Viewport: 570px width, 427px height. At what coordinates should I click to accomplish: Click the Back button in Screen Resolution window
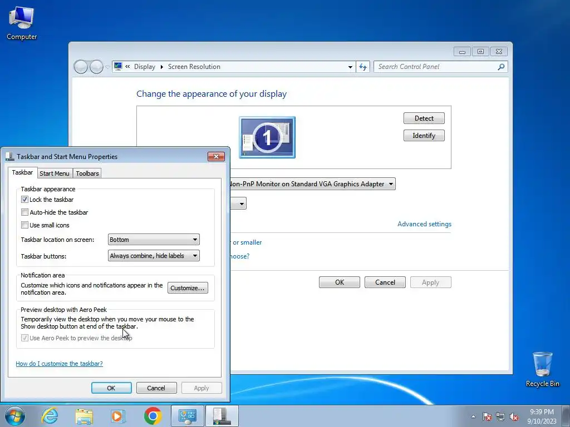pyautogui.click(x=81, y=67)
